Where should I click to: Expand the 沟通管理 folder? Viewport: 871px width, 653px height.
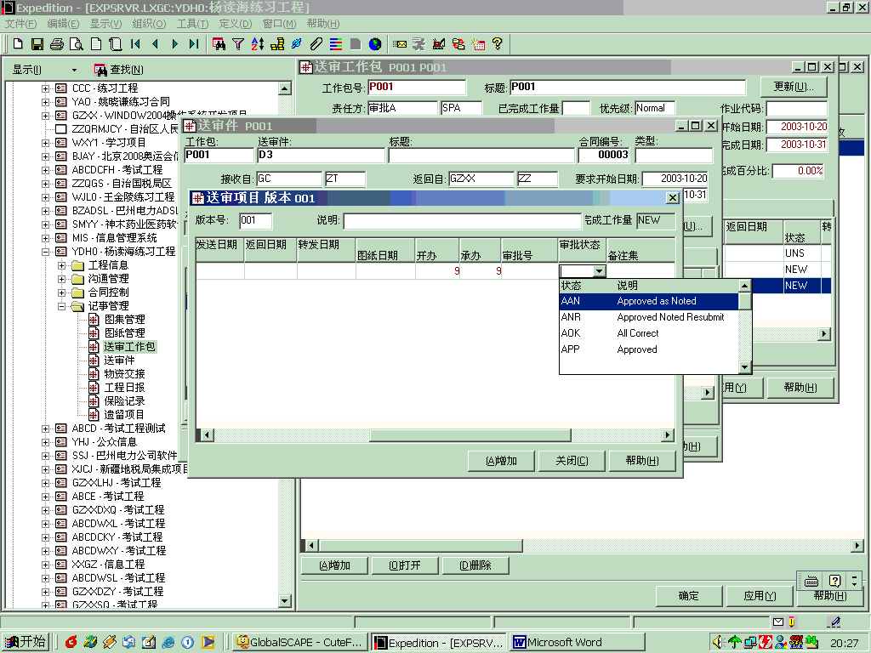[61, 279]
